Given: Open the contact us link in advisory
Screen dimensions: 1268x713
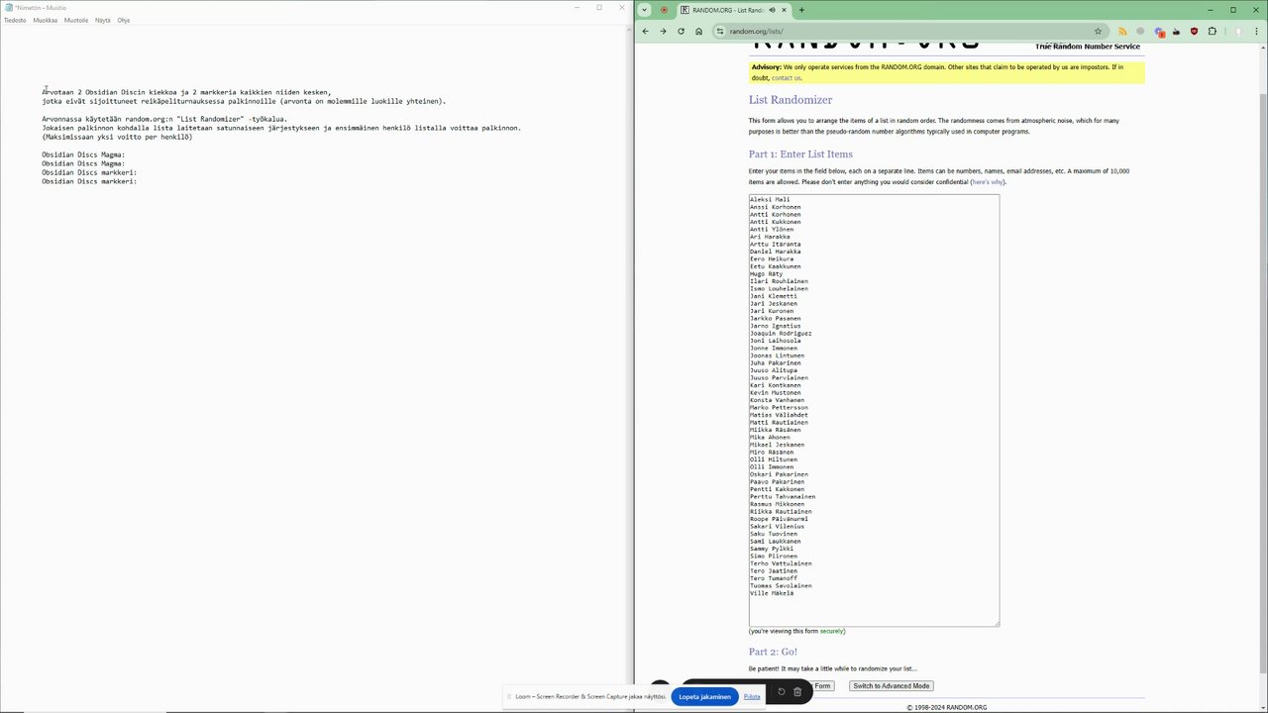Looking at the screenshot, I should pos(786,77).
